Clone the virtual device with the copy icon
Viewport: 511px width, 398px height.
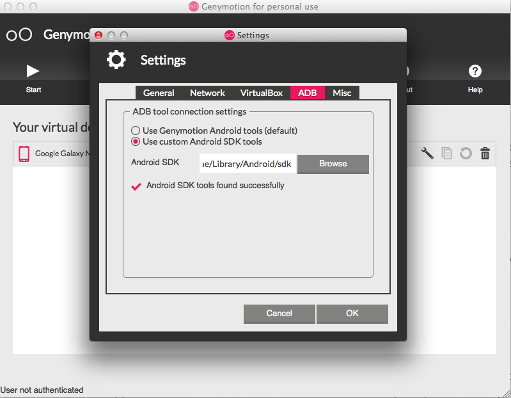coord(446,153)
